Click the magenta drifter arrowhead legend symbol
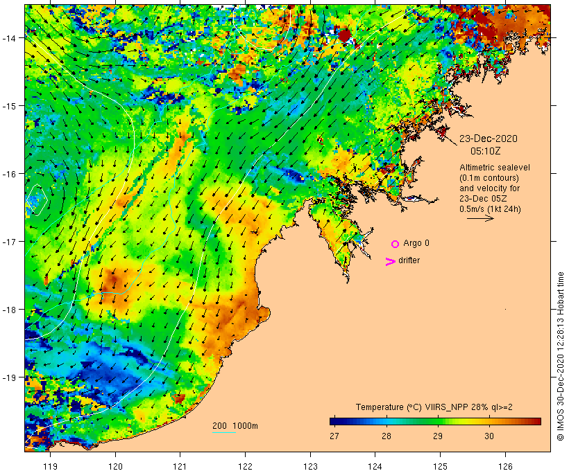 (391, 262)
